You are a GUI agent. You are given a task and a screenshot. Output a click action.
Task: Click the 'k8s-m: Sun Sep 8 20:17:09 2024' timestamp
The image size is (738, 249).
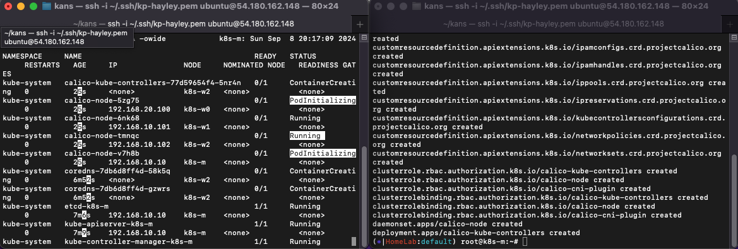288,38
